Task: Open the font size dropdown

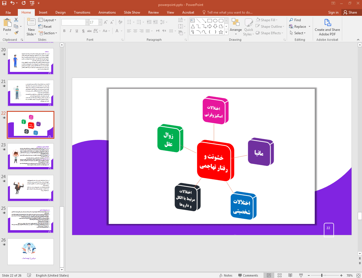Action: tap(100, 22)
